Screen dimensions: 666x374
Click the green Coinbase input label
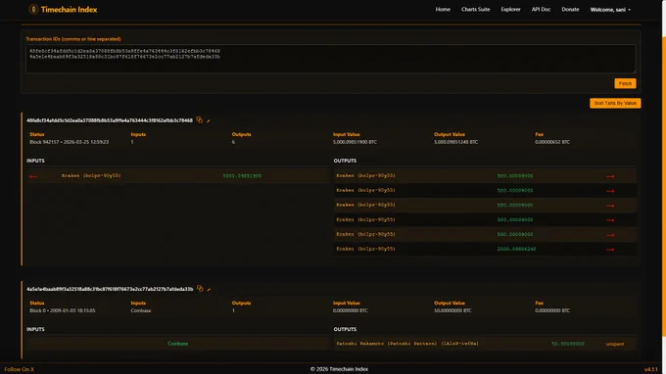coord(177,344)
